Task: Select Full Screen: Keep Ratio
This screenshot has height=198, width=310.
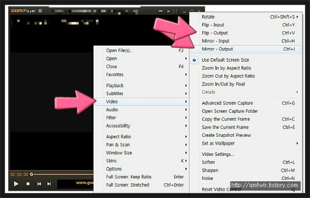Action: (142, 177)
